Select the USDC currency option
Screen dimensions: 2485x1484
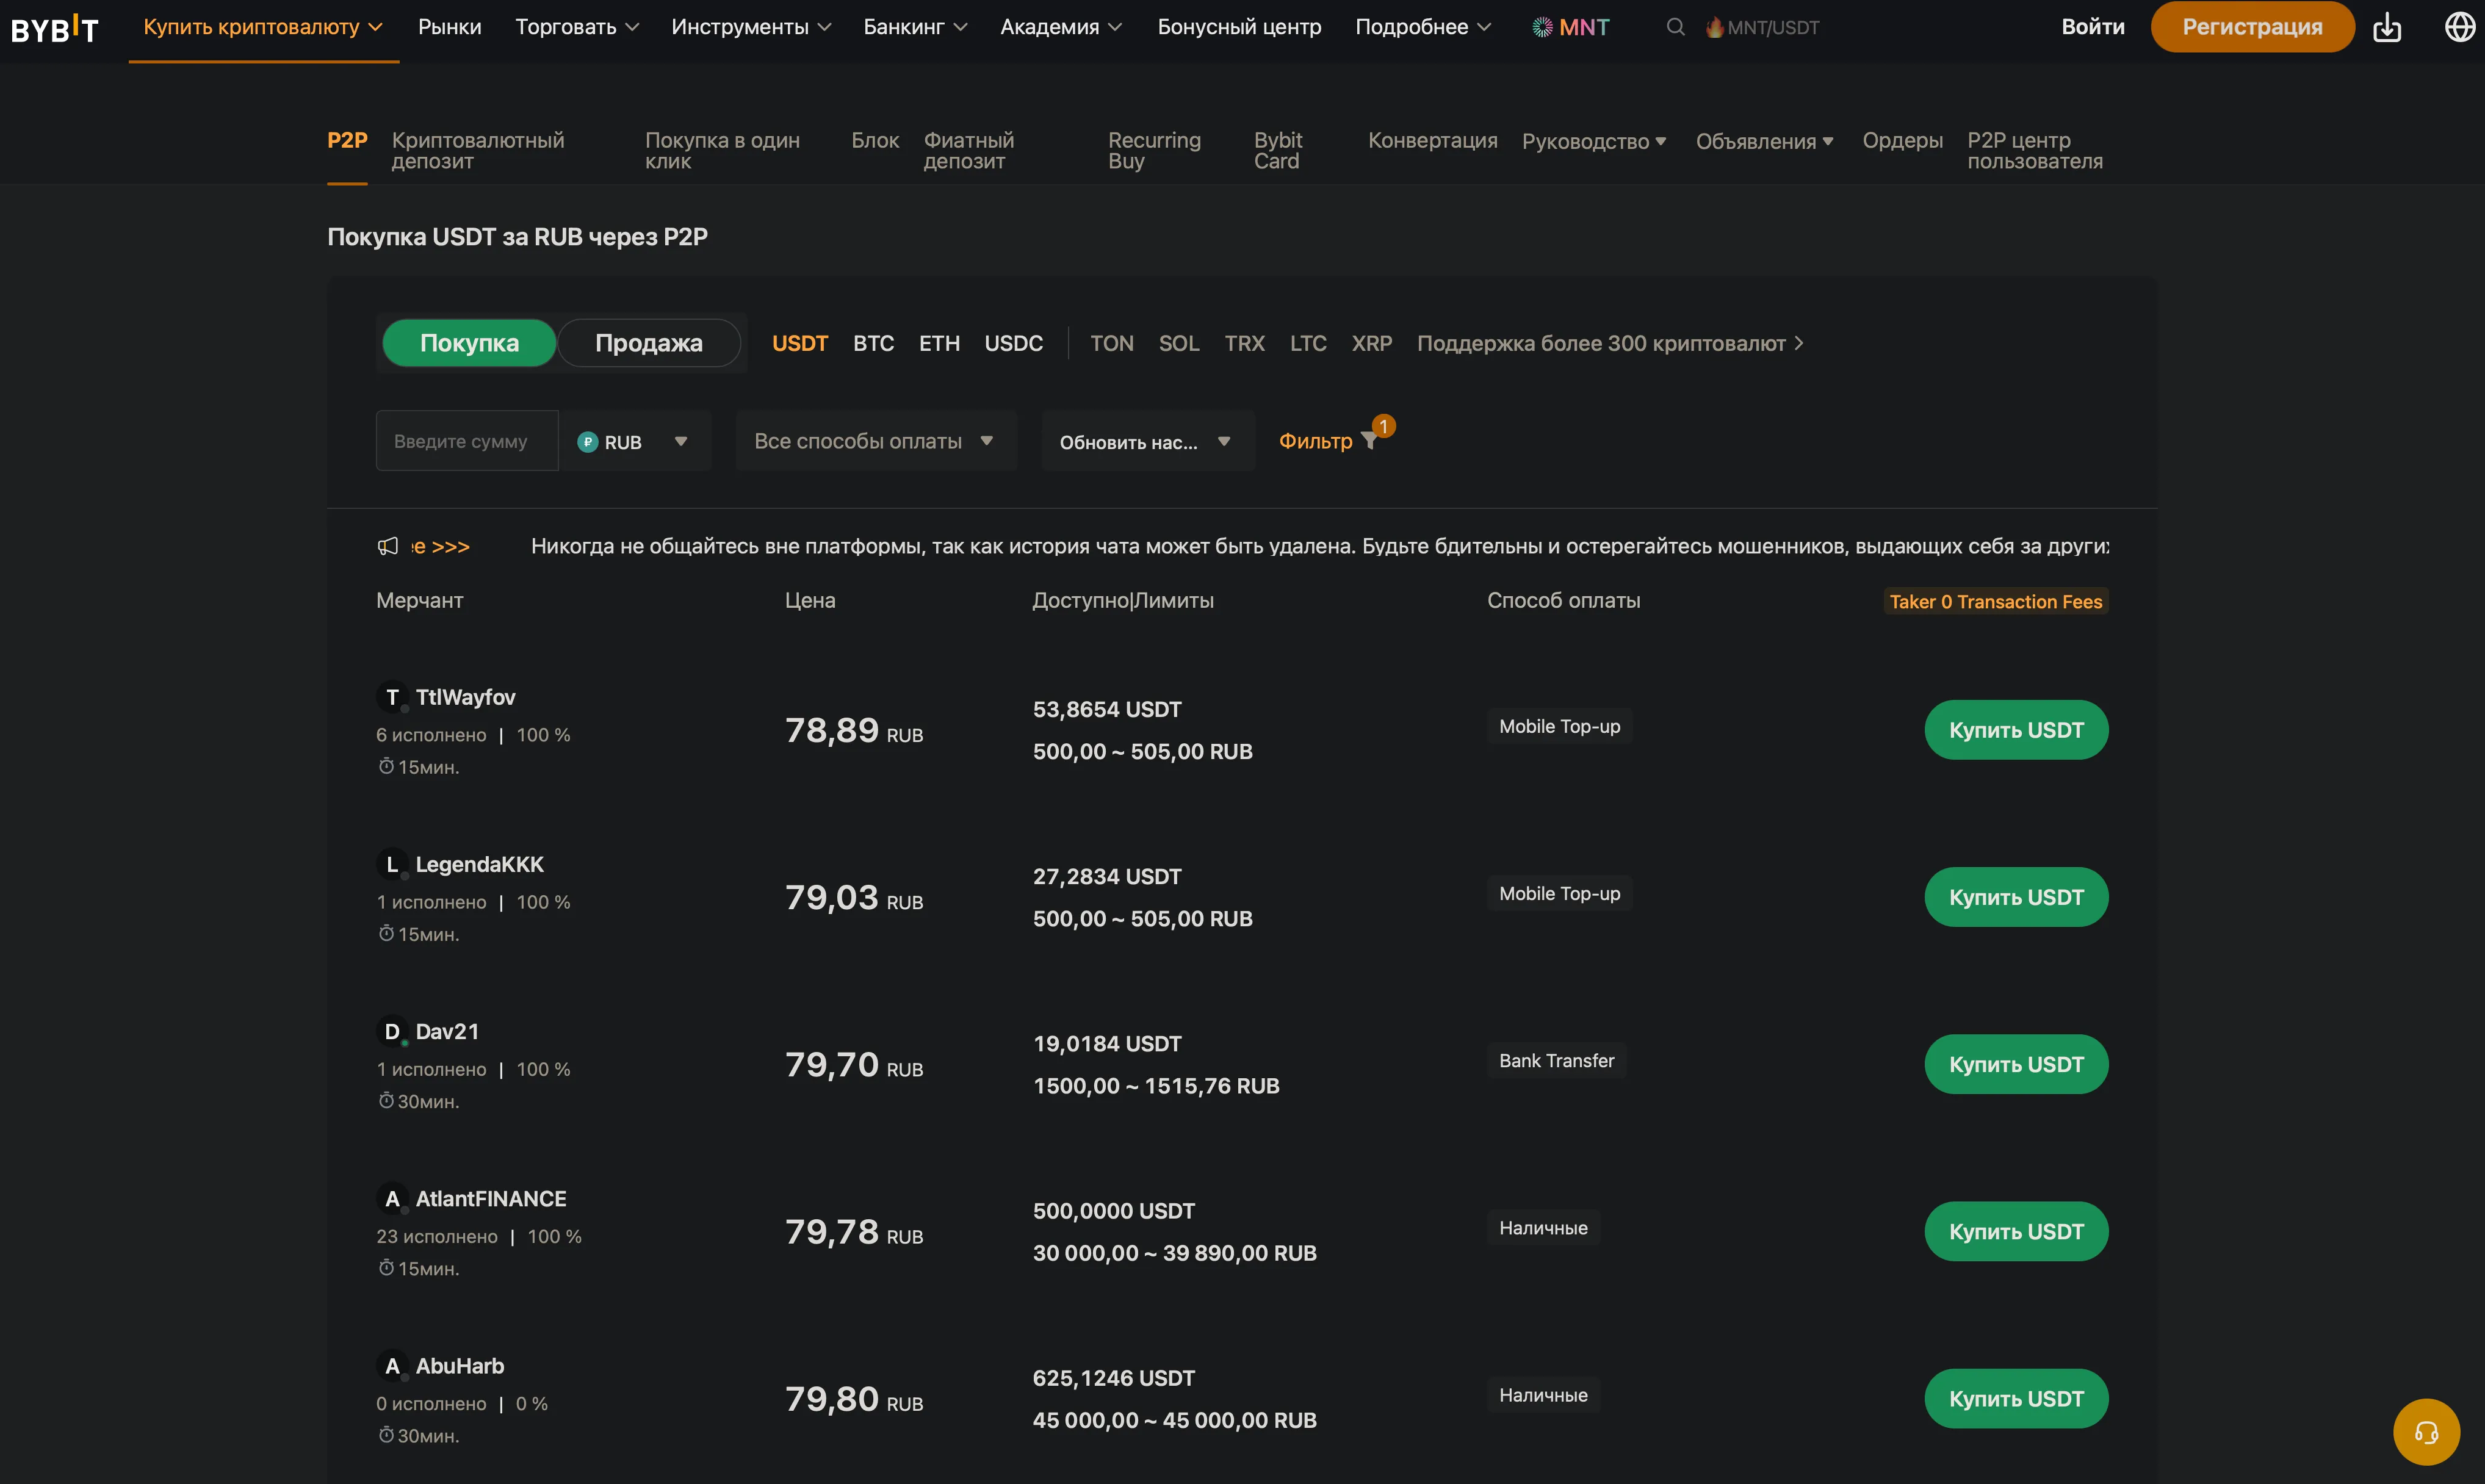[1013, 343]
